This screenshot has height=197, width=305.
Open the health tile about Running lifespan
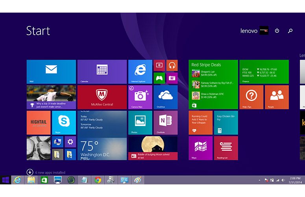201,123
